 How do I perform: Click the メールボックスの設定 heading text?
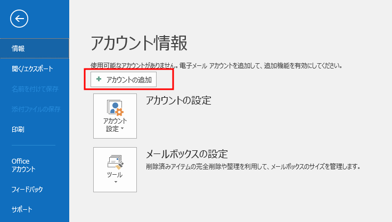point(187,154)
